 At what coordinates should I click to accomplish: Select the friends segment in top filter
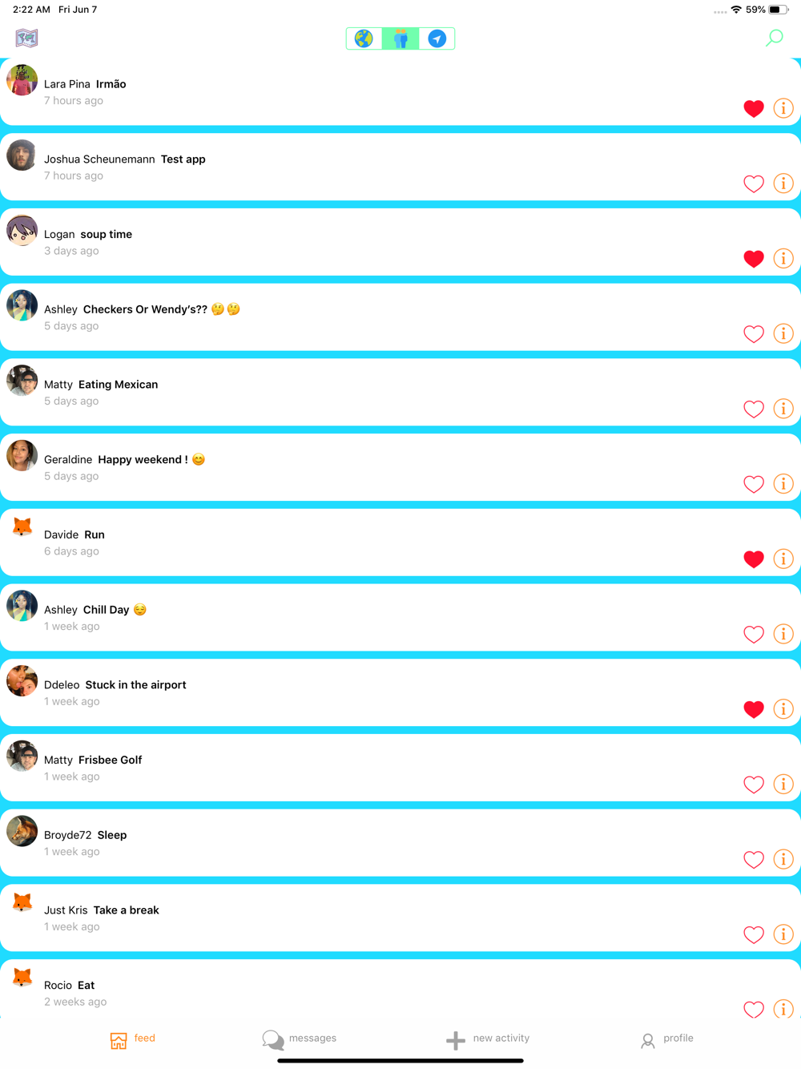pos(400,38)
